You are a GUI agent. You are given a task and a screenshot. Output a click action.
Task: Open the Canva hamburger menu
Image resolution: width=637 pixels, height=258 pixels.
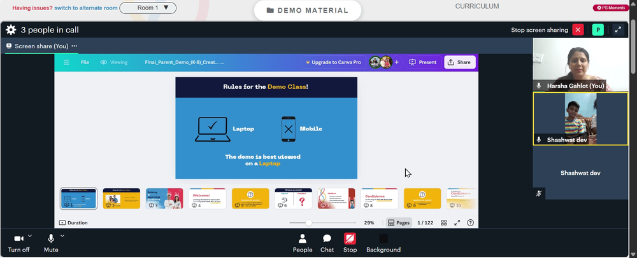coord(66,62)
